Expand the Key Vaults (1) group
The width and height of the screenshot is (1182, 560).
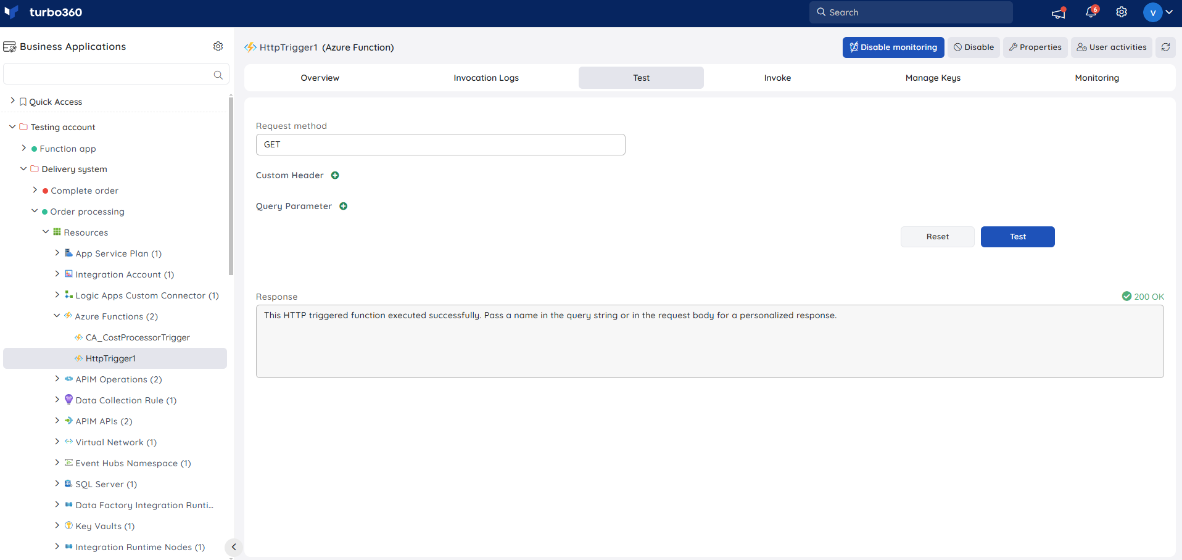pyautogui.click(x=57, y=525)
